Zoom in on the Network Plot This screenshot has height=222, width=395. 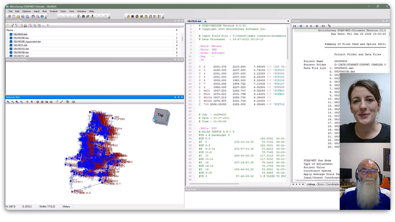pos(8,102)
